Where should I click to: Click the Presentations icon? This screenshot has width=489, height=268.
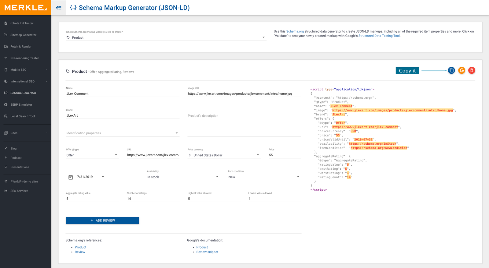click(6, 167)
